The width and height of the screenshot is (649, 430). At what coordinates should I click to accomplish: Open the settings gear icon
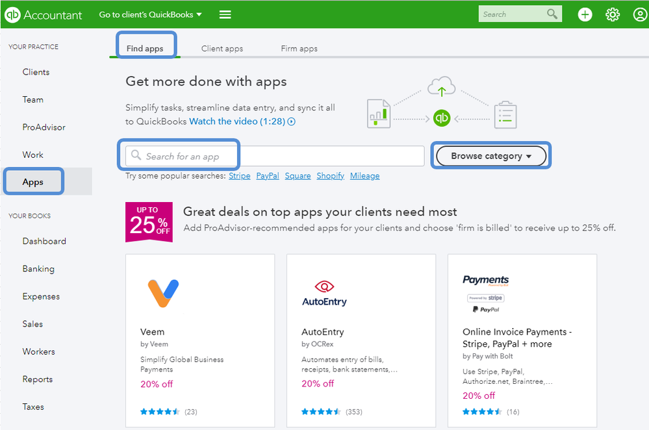[613, 15]
